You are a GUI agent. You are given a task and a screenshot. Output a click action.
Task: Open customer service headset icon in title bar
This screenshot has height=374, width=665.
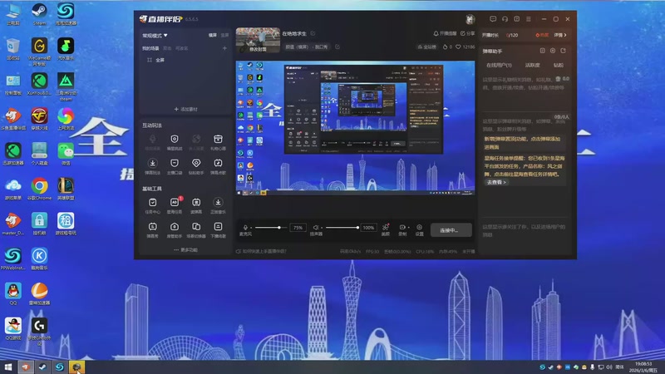pos(505,19)
